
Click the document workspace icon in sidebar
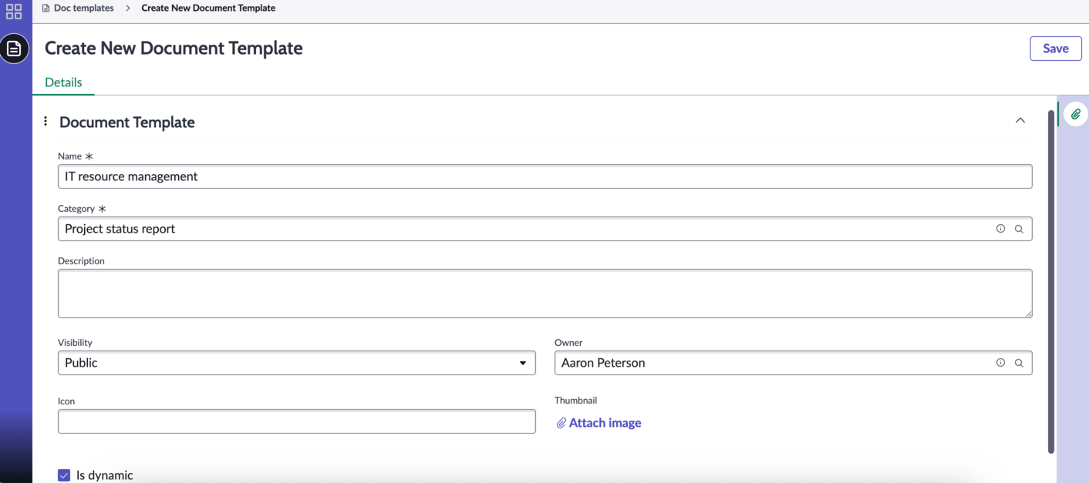click(x=14, y=49)
